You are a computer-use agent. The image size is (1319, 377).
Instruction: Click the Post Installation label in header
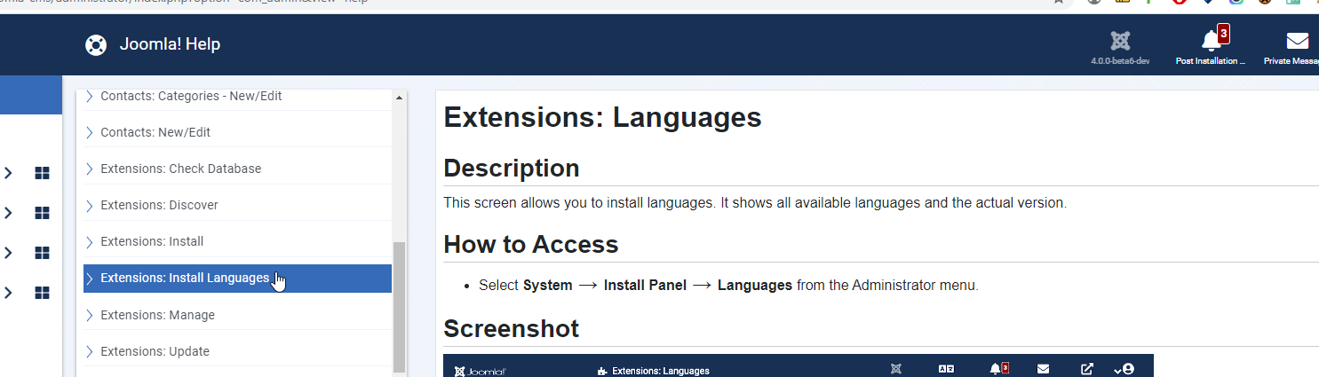(x=1211, y=61)
